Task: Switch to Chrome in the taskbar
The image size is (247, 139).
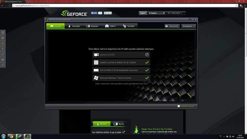Action: pyautogui.click(x=11, y=136)
